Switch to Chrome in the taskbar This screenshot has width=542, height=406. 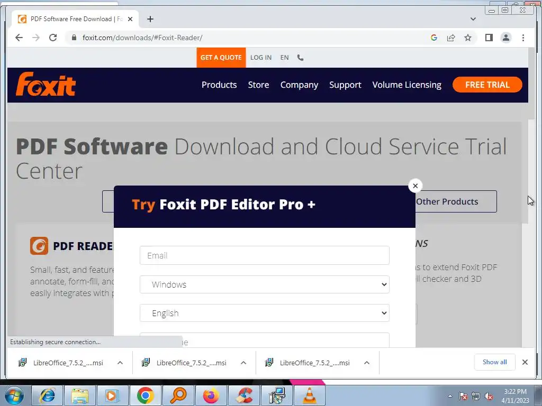tap(146, 395)
